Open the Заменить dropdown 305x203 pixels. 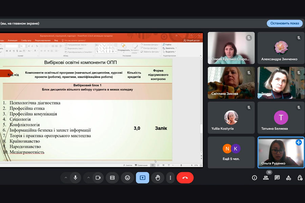[170, 48]
